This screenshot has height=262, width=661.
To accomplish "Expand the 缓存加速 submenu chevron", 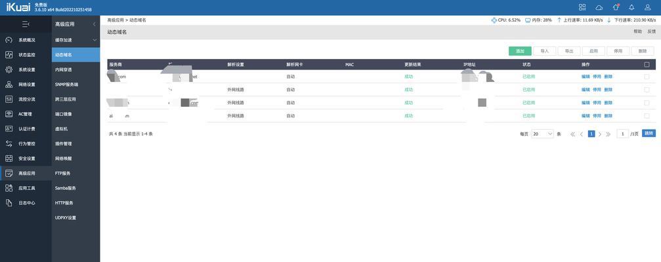I will pos(95,40).
